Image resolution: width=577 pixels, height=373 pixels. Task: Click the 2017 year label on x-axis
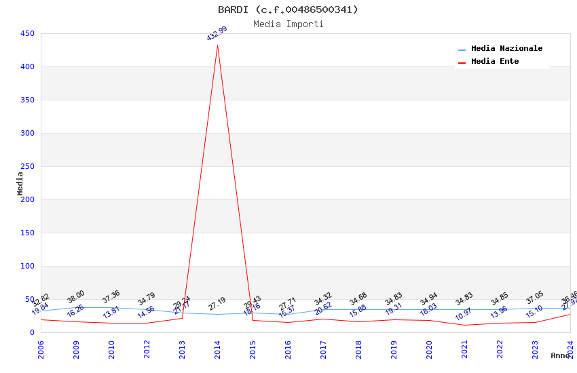(323, 349)
